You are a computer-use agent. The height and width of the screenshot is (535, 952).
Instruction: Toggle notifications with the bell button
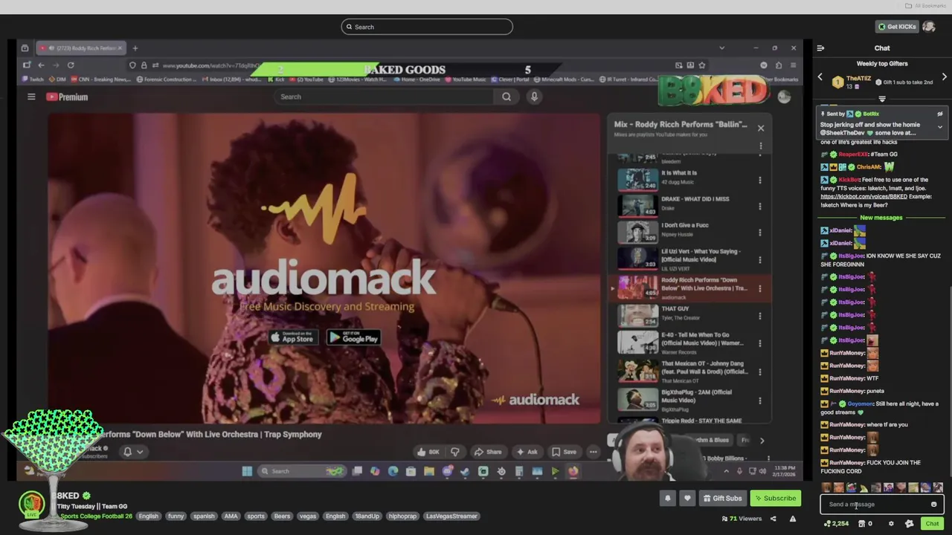click(x=667, y=499)
